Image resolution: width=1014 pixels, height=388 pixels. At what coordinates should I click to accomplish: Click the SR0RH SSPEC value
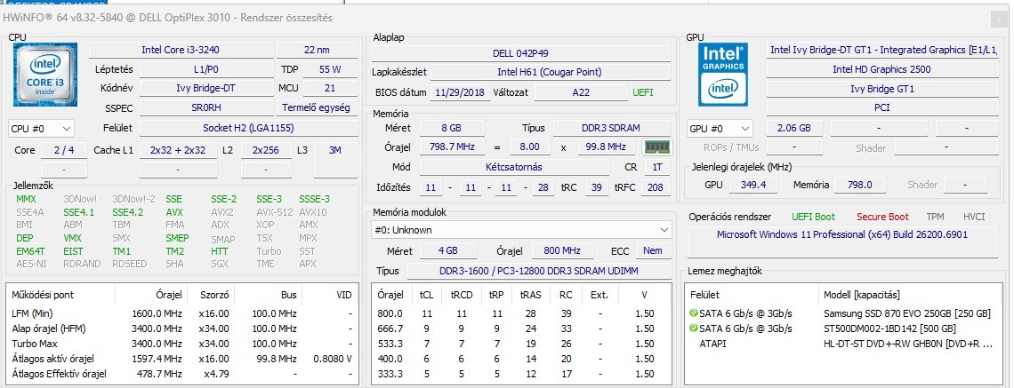pyautogui.click(x=208, y=107)
